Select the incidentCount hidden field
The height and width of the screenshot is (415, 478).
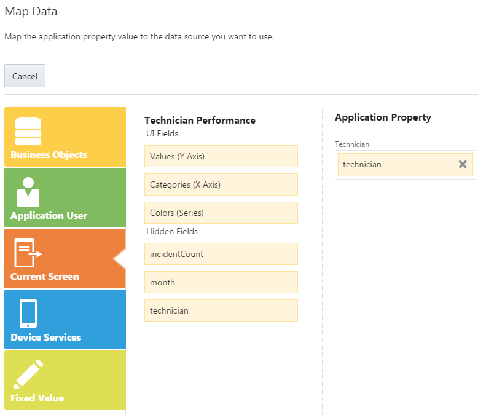point(221,254)
